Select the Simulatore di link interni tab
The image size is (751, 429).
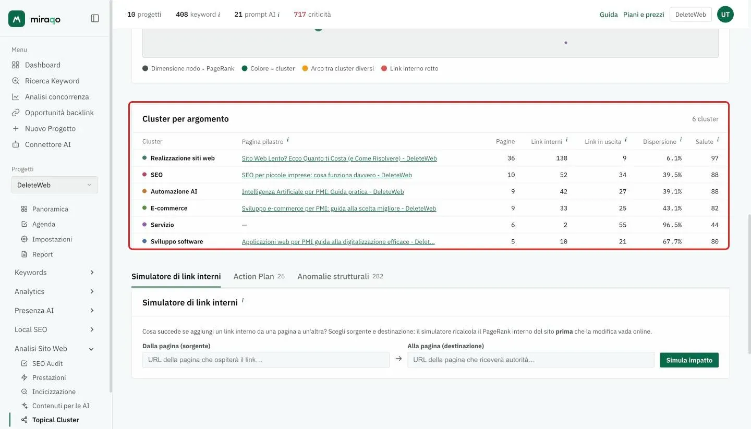(176, 276)
